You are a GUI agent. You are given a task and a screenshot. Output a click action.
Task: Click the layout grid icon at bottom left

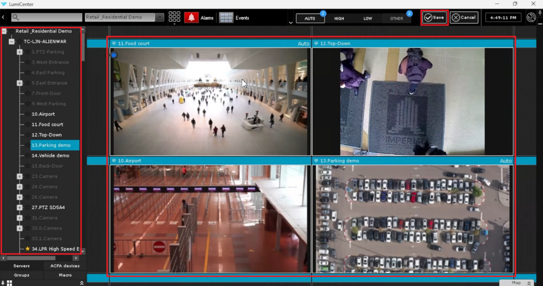pos(9,283)
